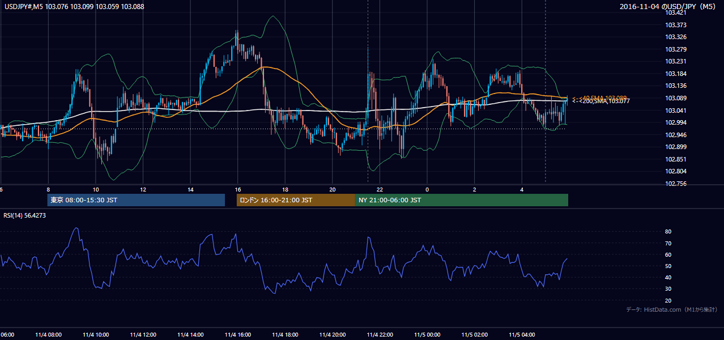
Task: Click price axis label 102.851
Action: pos(676,159)
